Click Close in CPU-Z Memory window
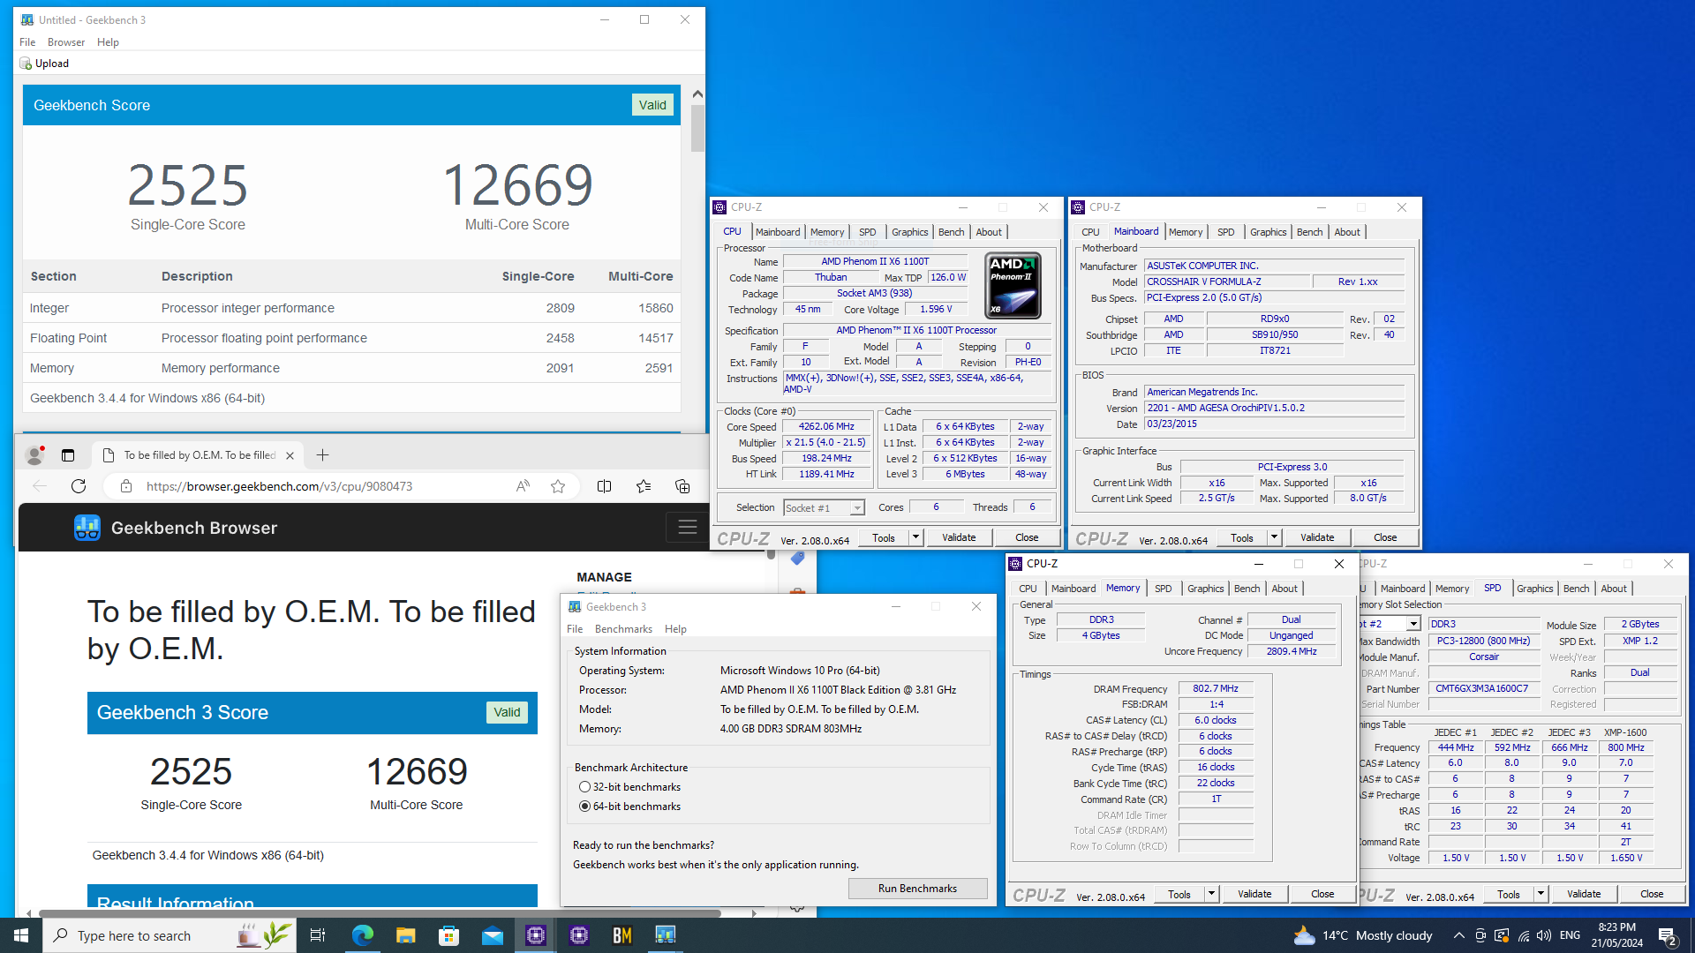 1322,894
